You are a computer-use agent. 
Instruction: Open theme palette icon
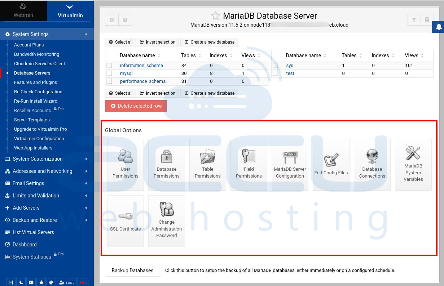[52, 282]
